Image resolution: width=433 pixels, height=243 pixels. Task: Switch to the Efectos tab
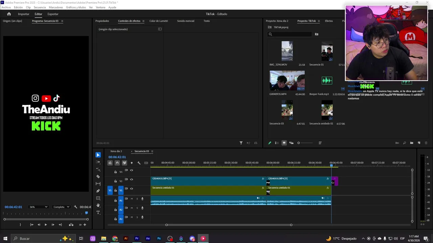point(329,21)
